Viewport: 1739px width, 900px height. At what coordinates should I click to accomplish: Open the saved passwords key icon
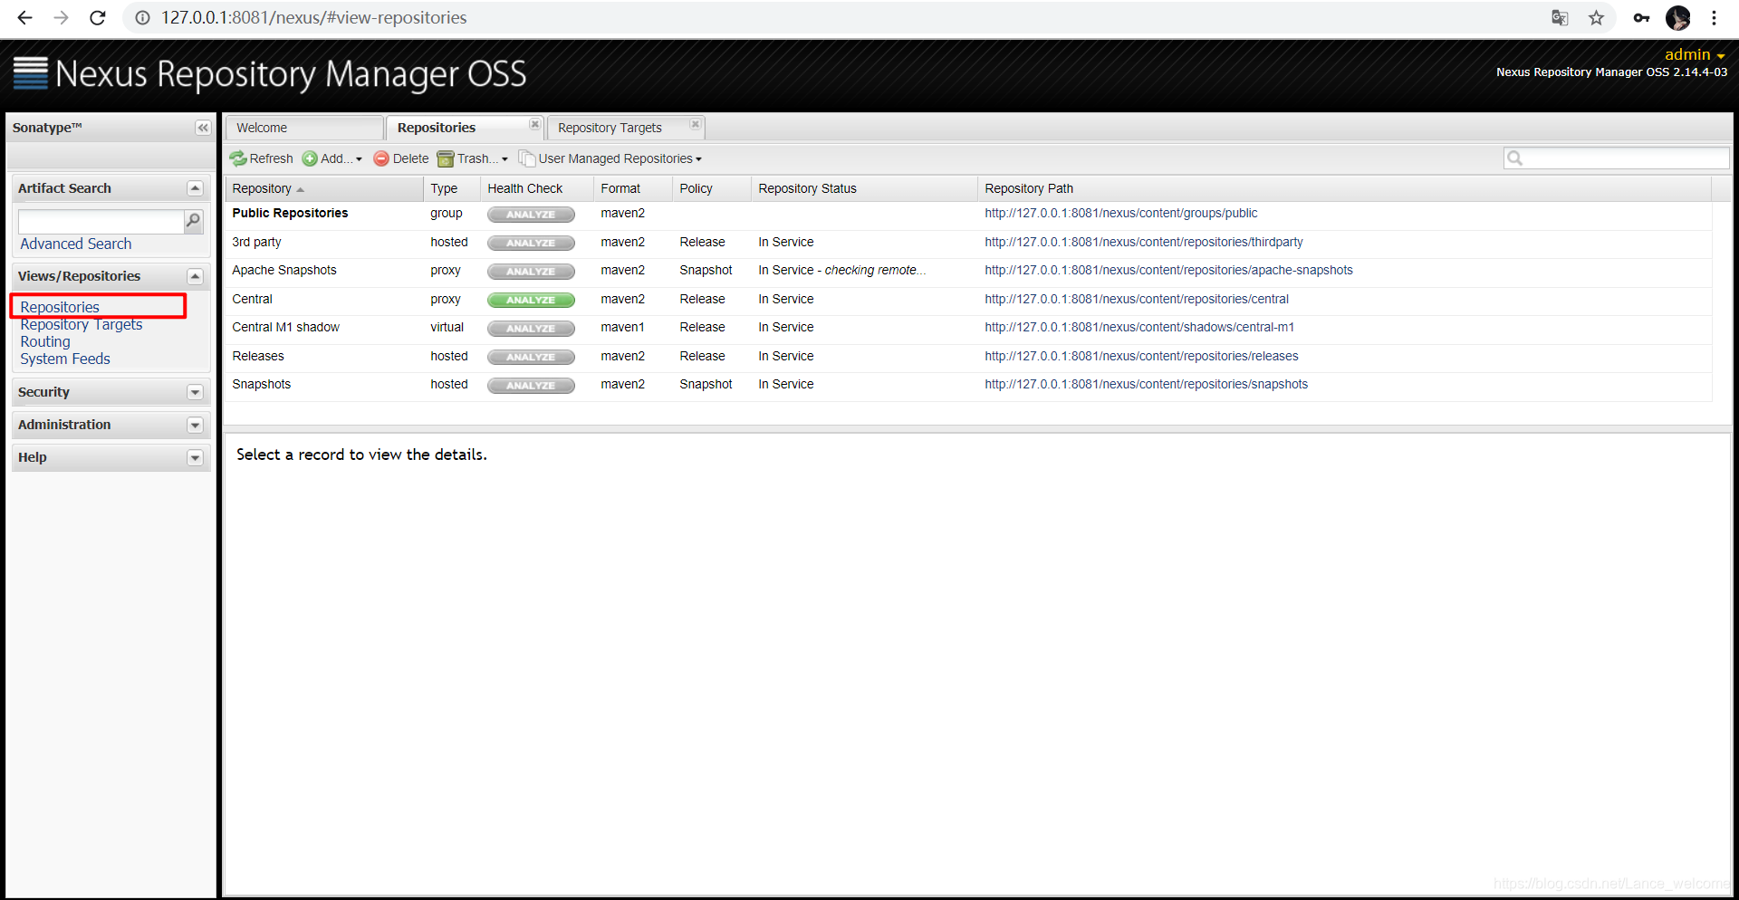pyautogui.click(x=1641, y=18)
